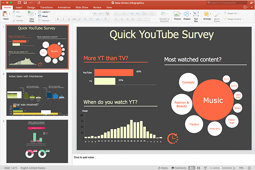Save the presentation with the floppy disk icon
This screenshot has width=255, height=170.
25,3
